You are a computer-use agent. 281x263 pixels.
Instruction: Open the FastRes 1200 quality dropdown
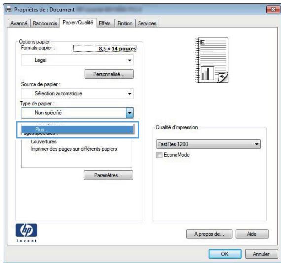click(209, 144)
